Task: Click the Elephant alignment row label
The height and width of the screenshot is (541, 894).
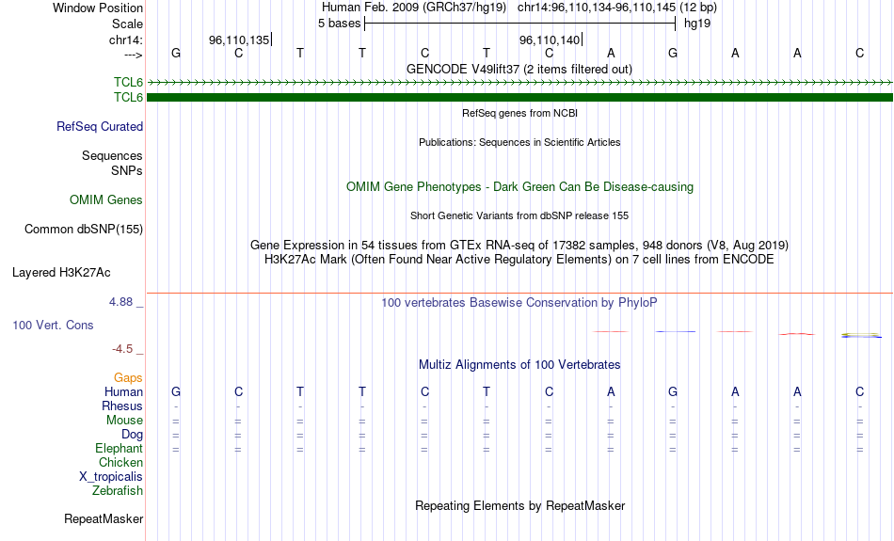Action: [120, 449]
